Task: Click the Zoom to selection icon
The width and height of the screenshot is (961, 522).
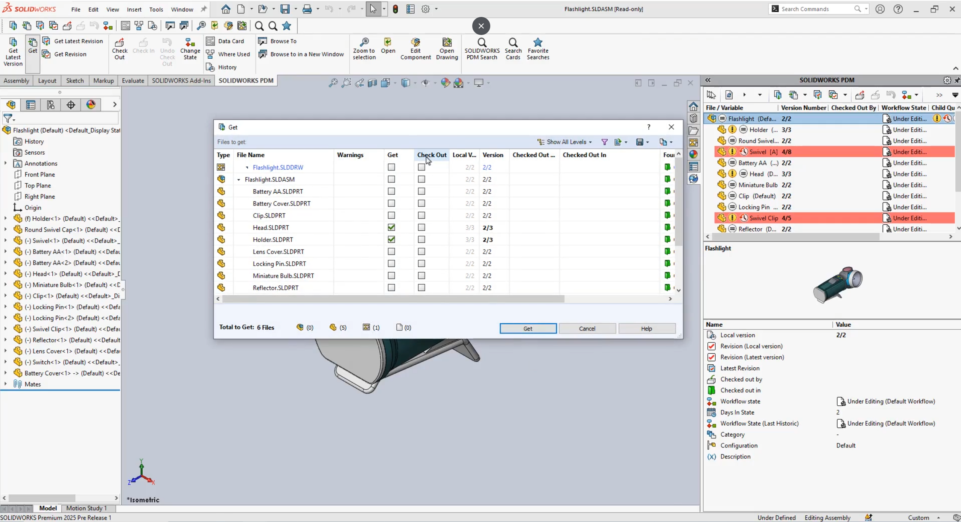Action: (x=363, y=49)
